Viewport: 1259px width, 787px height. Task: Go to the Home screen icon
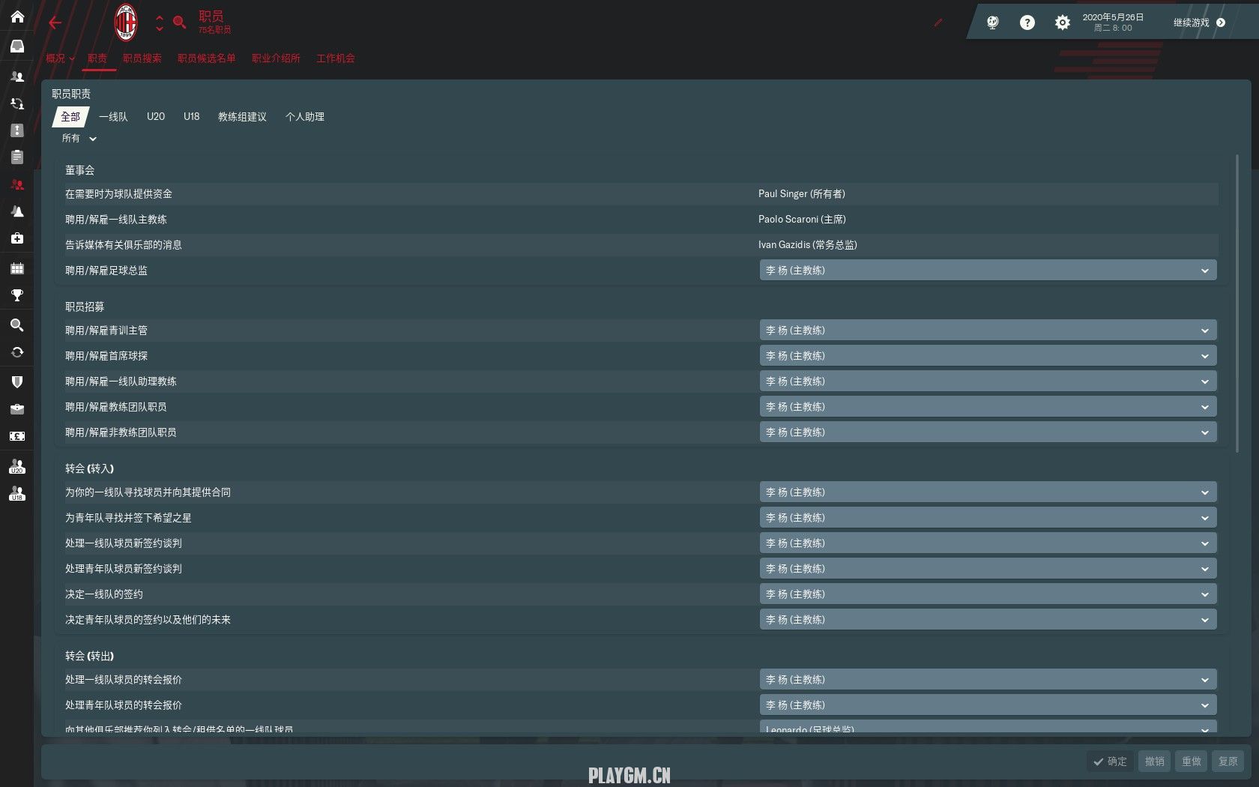pos(16,16)
